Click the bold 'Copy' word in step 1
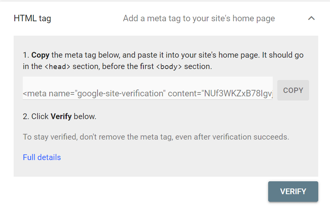The image size is (330, 212). (40, 55)
